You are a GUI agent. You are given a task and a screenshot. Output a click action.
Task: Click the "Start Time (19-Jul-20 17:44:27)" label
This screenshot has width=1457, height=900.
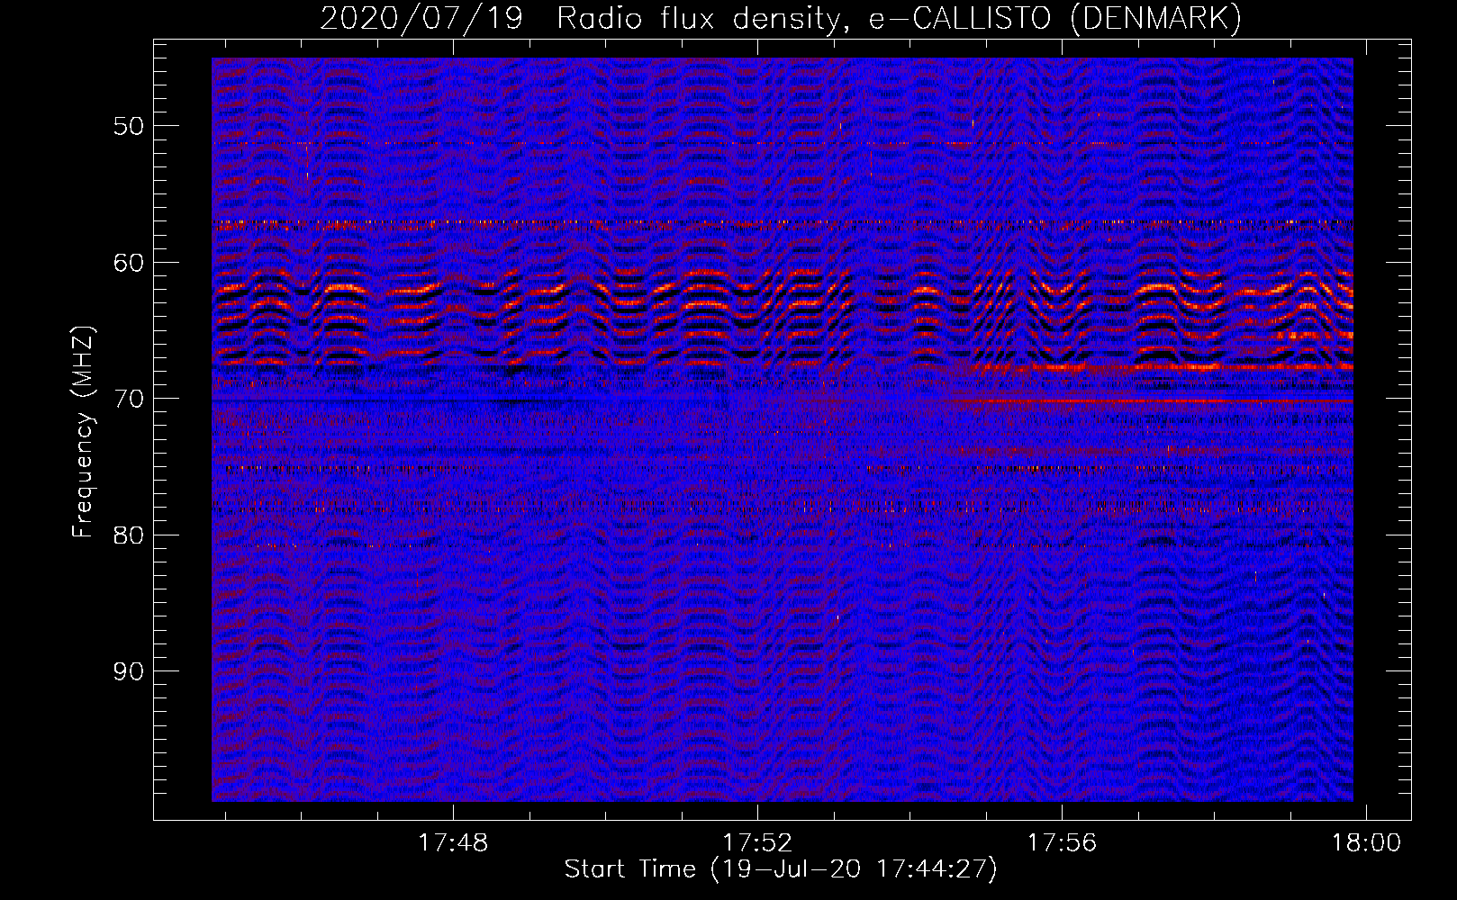tap(781, 869)
